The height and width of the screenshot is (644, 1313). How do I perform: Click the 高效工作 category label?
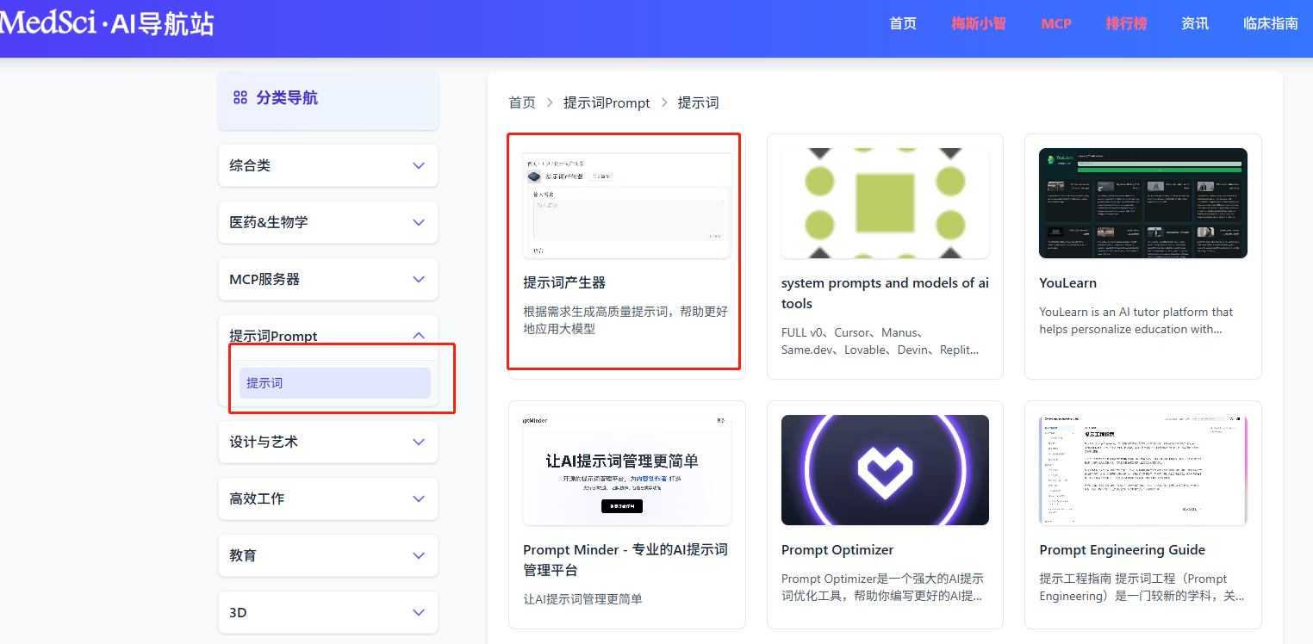point(257,498)
